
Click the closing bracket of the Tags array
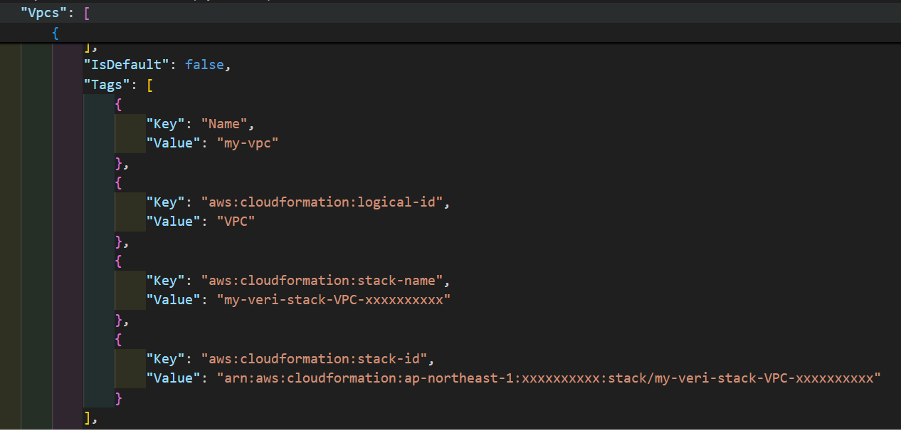pyautogui.click(x=88, y=417)
